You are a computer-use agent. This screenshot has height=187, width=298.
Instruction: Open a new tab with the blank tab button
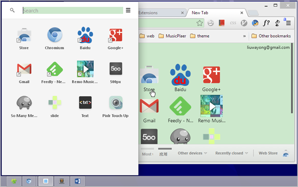point(253,13)
